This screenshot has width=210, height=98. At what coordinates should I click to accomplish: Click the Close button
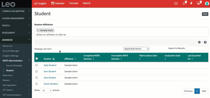[x=205, y=14]
